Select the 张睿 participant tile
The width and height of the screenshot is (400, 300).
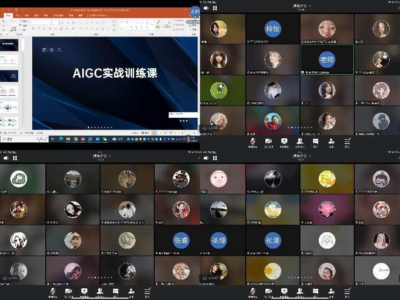pyautogui.click(x=177, y=240)
